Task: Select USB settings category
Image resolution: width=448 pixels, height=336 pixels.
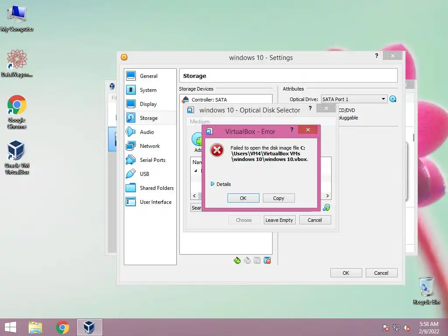Action: (150, 174)
